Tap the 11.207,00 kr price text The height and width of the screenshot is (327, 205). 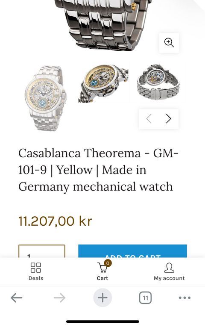pyautogui.click(x=55, y=221)
